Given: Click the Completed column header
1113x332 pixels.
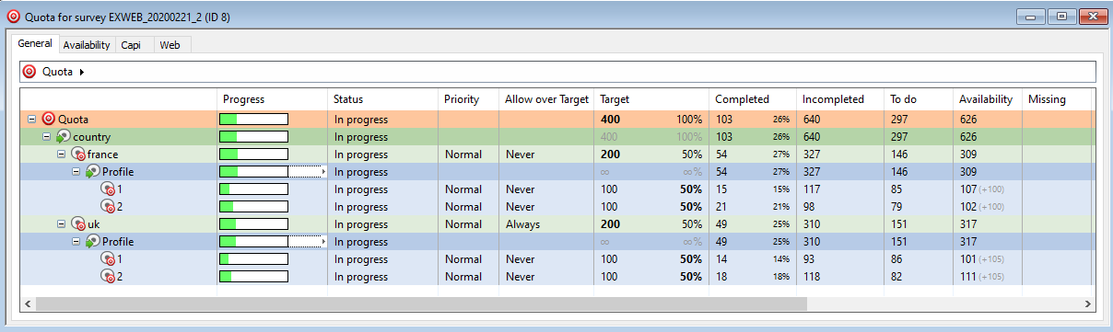Looking at the screenshot, I should point(753,99).
